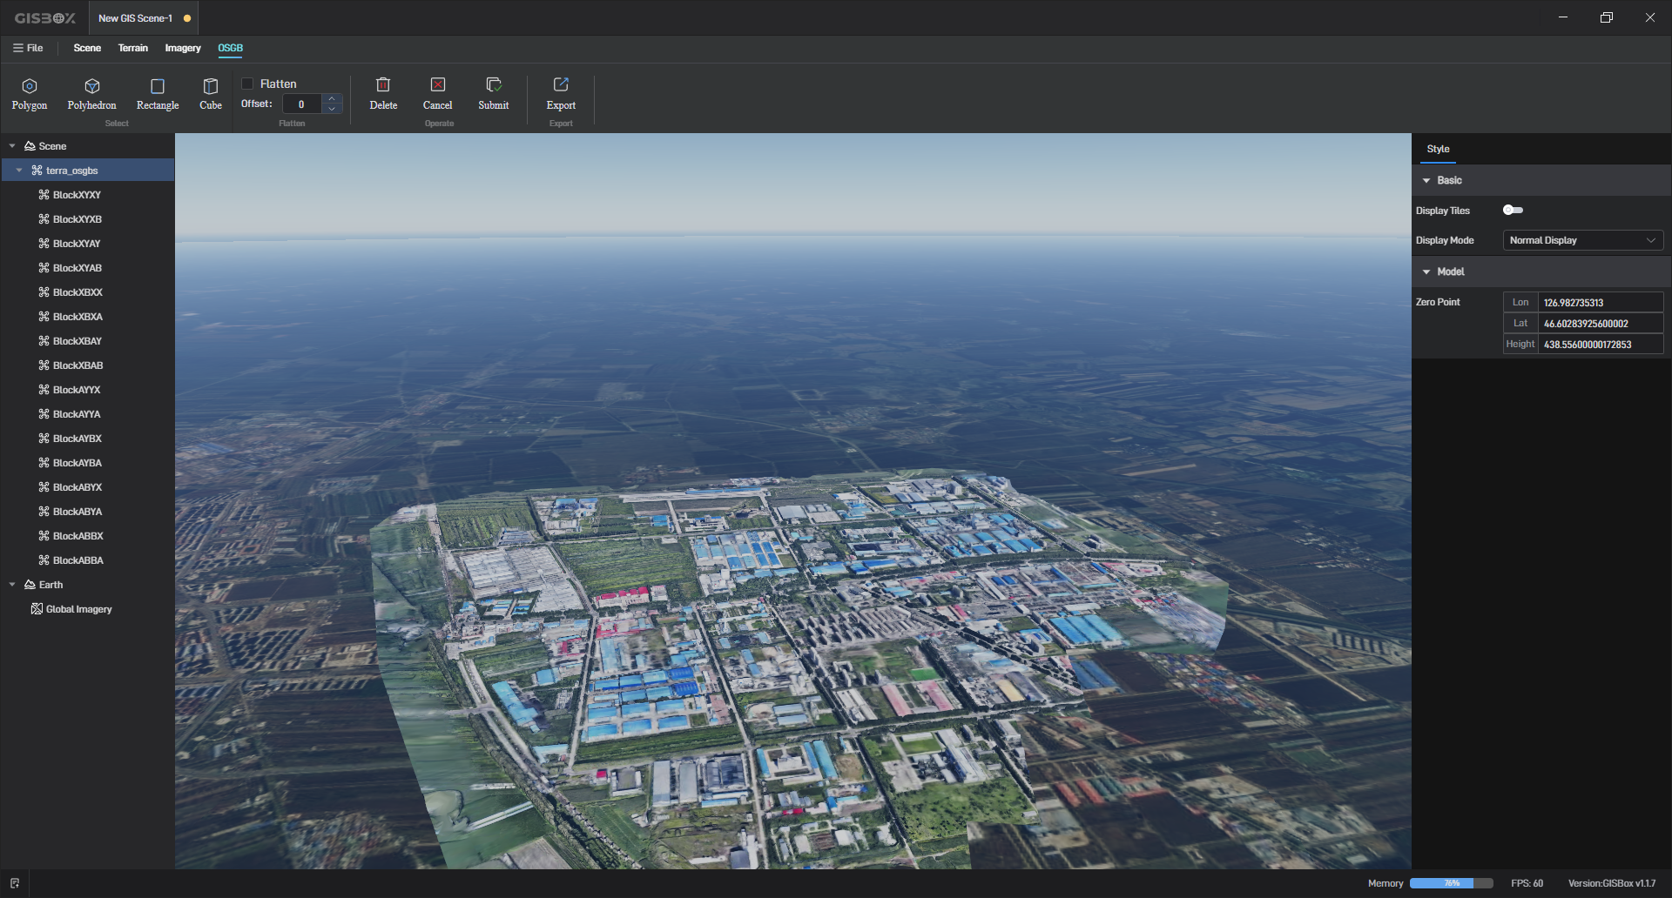Toggle the Display Tiles switch
1672x898 pixels.
1513,210
